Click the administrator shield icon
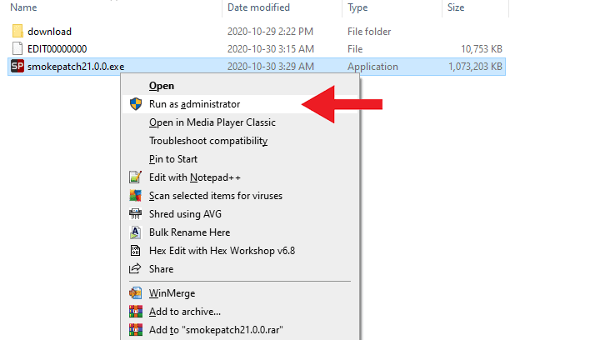 136,104
